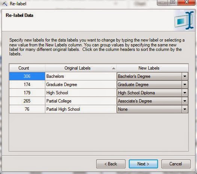Image resolution: width=197 pixels, height=174 pixels.
Task: Select the Partial High School original label
Action: 81,109
